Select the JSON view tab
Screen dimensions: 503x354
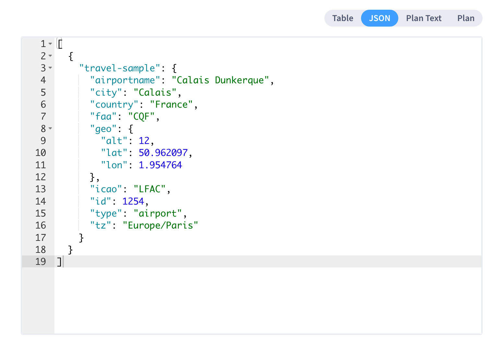[x=380, y=18]
